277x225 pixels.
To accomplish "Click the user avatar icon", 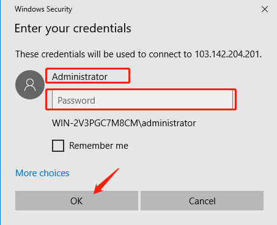I will 30,85.
